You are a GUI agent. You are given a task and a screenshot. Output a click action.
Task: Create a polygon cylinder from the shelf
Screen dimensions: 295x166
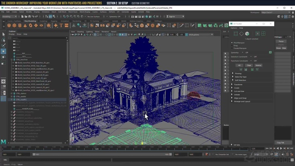pos(20,25)
